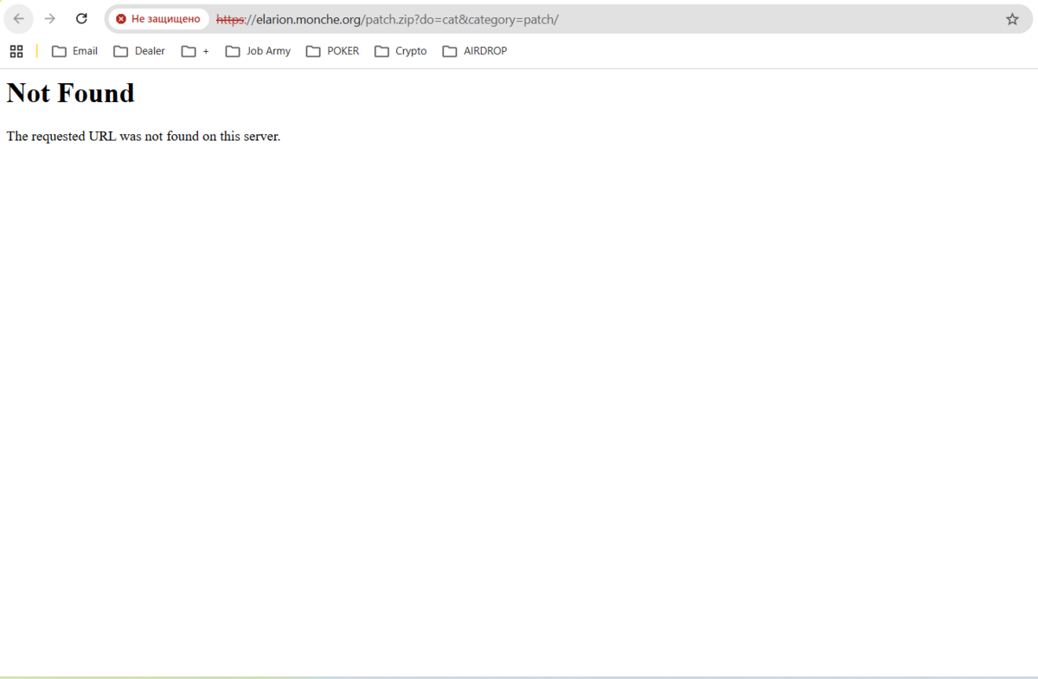
Task: Click the red warning icon in the address bar
Action: 121,19
